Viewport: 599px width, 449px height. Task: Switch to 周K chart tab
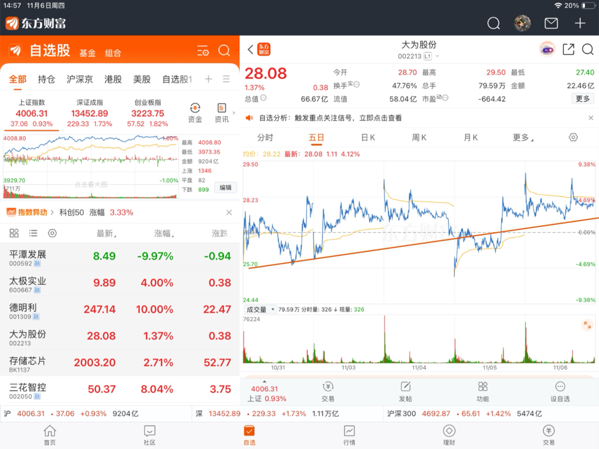(x=419, y=137)
